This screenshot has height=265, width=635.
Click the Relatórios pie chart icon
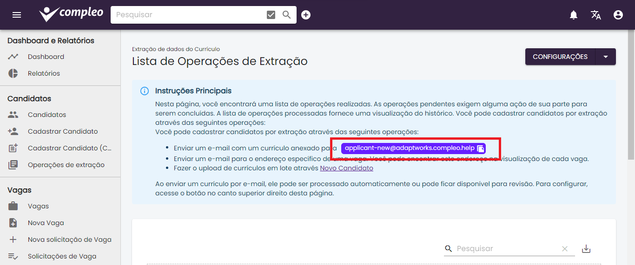tap(13, 73)
